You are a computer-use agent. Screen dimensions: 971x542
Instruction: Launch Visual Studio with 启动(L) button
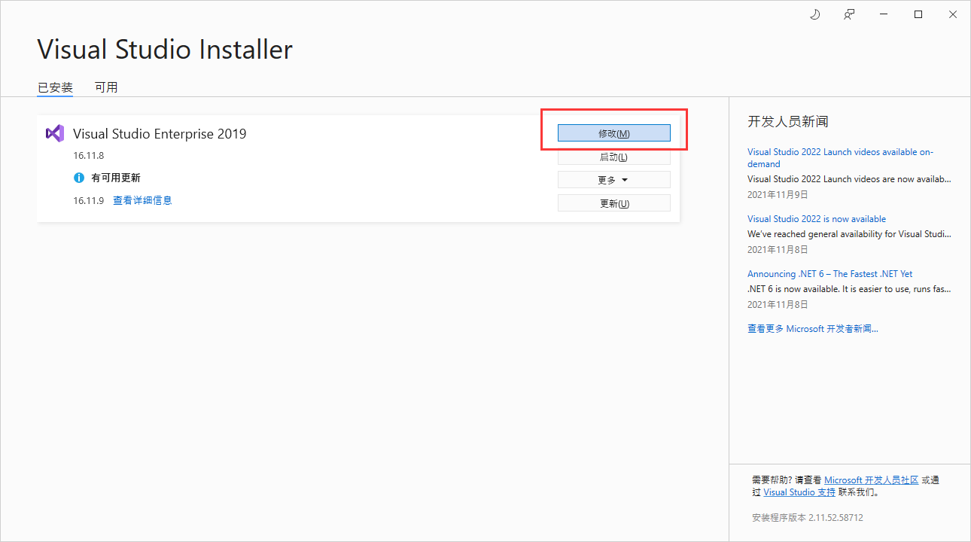pyautogui.click(x=613, y=157)
